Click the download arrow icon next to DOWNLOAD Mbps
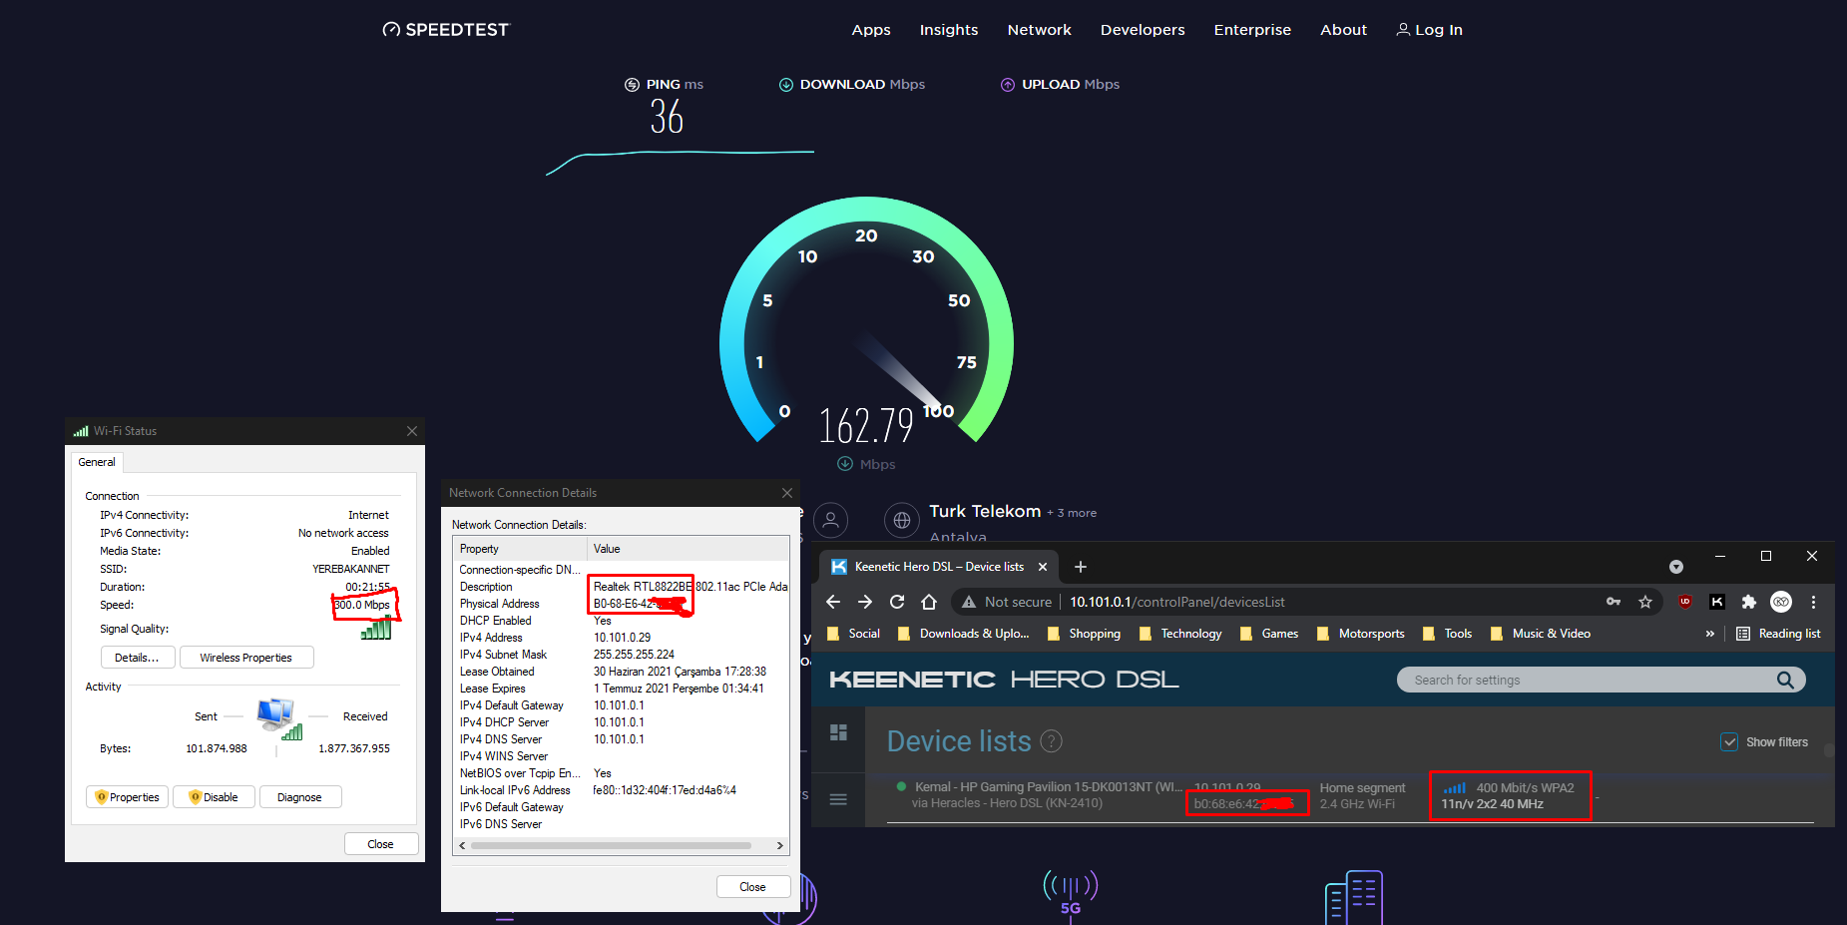This screenshot has height=925, width=1847. pyautogui.click(x=786, y=85)
